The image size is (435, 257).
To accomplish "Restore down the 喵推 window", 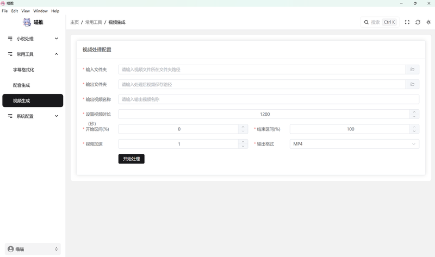I will pos(415,3).
